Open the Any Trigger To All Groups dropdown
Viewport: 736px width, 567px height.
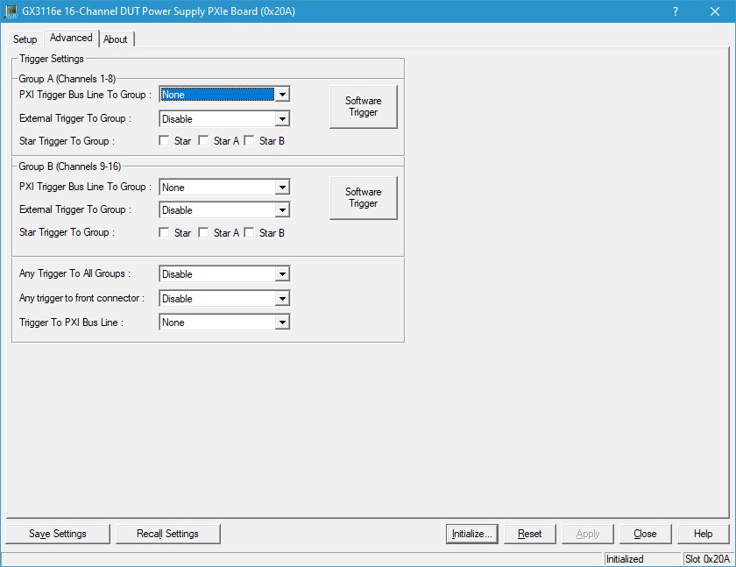(x=281, y=274)
